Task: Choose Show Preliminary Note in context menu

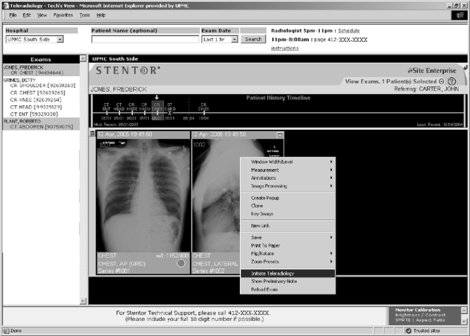Action: click(288, 281)
